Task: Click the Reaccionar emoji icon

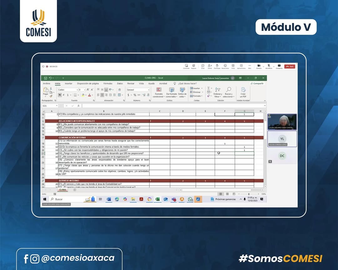Action: 225,66
